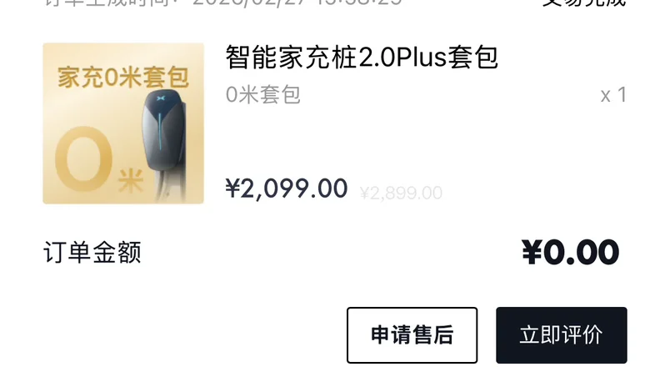Viewport: 670px width, 392px height.
Task: Click the crossed-out ¥2,899.00 original price
Action: pyautogui.click(x=401, y=193)
